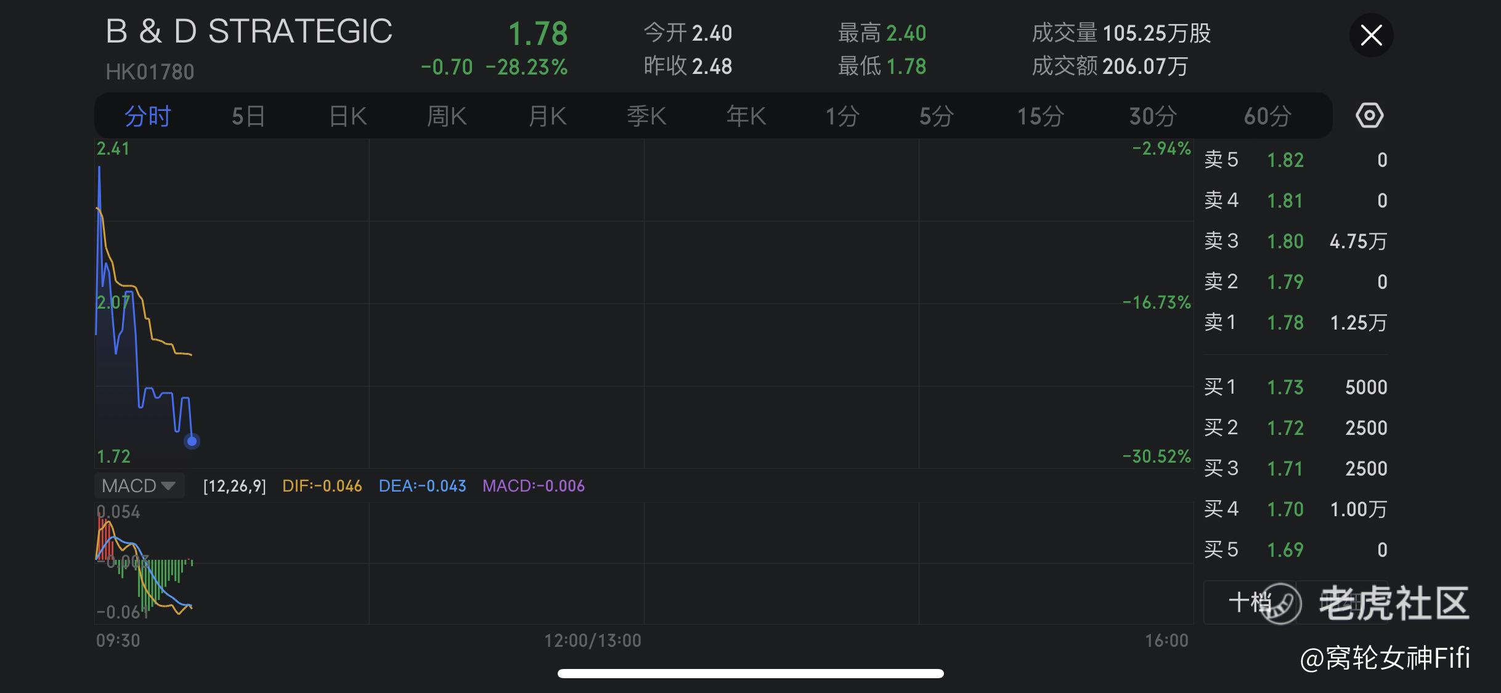Click the 买1 bid row at 1.73

click(x=1295, y=387)
